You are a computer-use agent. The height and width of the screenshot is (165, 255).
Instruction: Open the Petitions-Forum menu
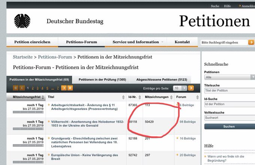point(81,42)
